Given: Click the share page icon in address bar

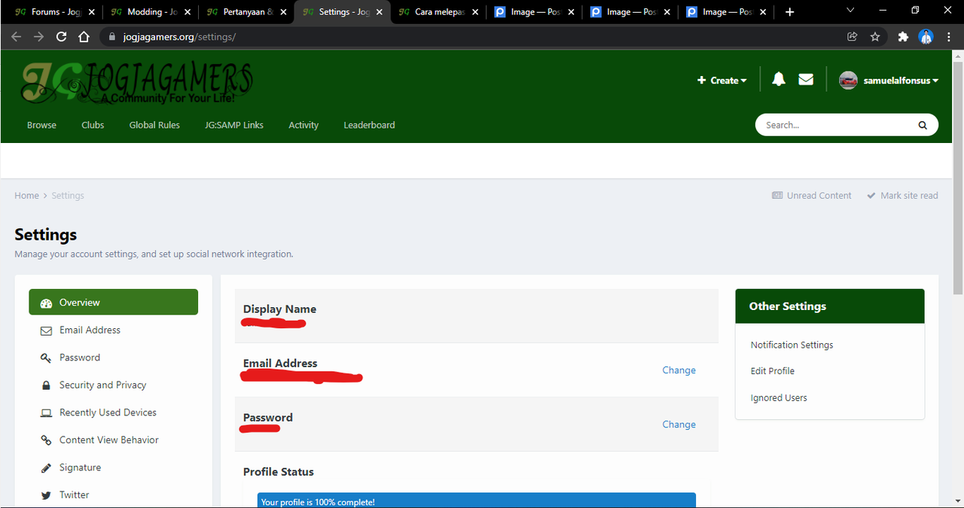Looking at the screenshot, I should coord(853,36).
